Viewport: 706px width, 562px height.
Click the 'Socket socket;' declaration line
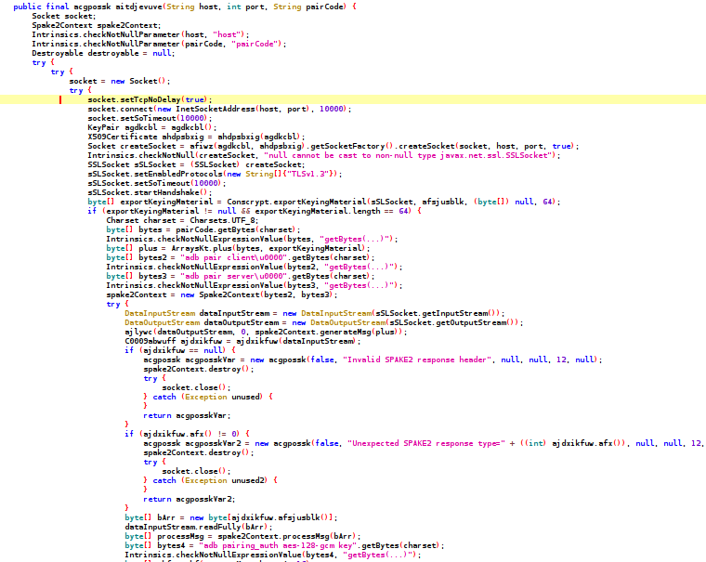pyautogui.click(x=63, y=16)
